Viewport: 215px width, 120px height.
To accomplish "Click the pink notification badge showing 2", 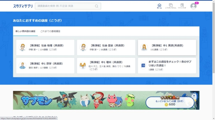I will (197, 3).
